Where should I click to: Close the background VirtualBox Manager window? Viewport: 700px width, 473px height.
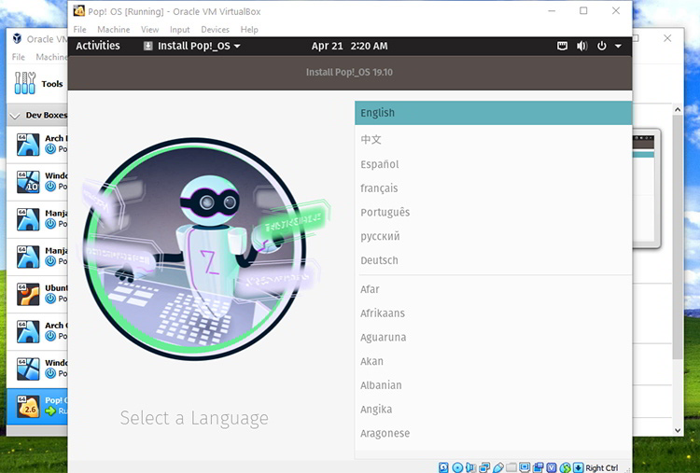(x=667, y=38)
